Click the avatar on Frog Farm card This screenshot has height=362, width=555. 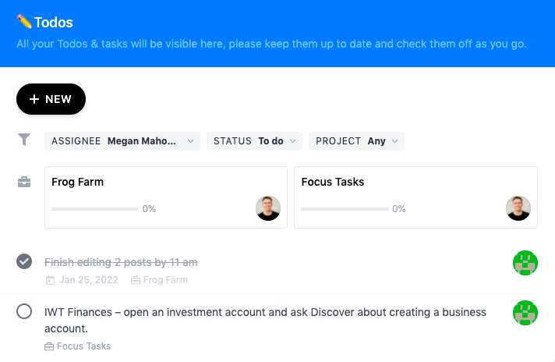pyautogui.click(x=268, y=208)
